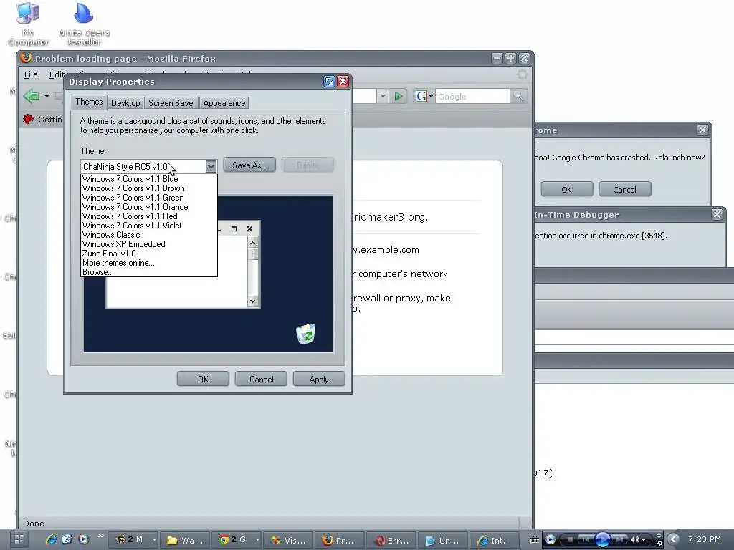Click the Recycle Bin in theme preview

(x=305, y=334)
